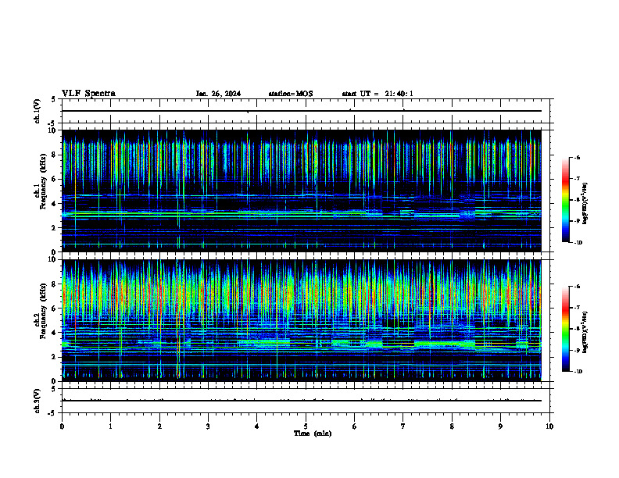This screenshot has height=478, width=619.
Task: Click the ch.1 "Frequency (kHz)" axis label
Action: coord(43,181)
